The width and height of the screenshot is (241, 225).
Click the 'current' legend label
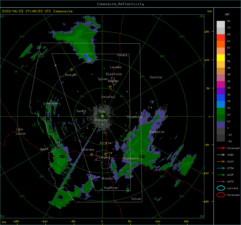pos(233,188)
